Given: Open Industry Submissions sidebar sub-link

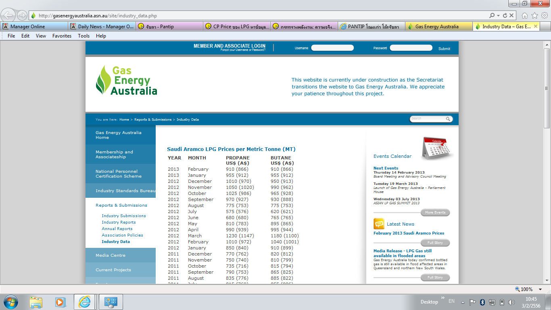Looking at the screenshot, I should pos(124,216).
